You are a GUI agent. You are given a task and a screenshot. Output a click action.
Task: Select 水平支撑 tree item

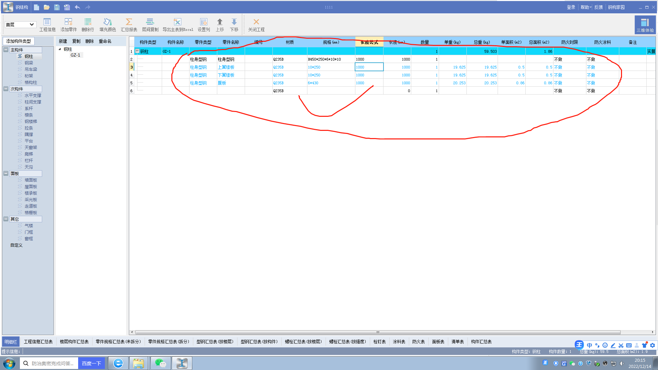point(33,96)
